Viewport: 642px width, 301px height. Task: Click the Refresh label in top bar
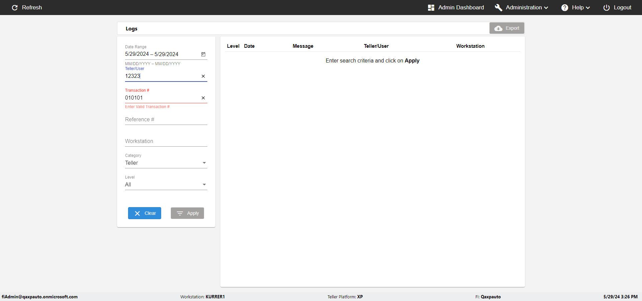[x=32, y=7]
